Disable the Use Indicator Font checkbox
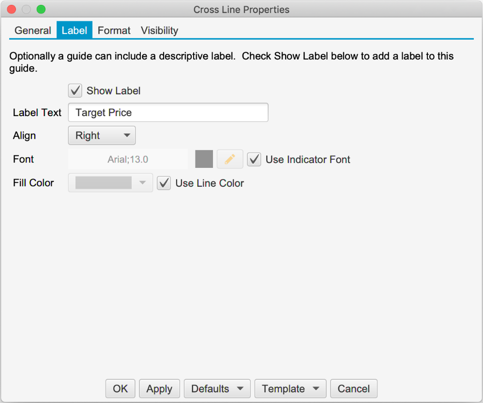The width and height of the screenshot is (483, 403). point(254,159)
